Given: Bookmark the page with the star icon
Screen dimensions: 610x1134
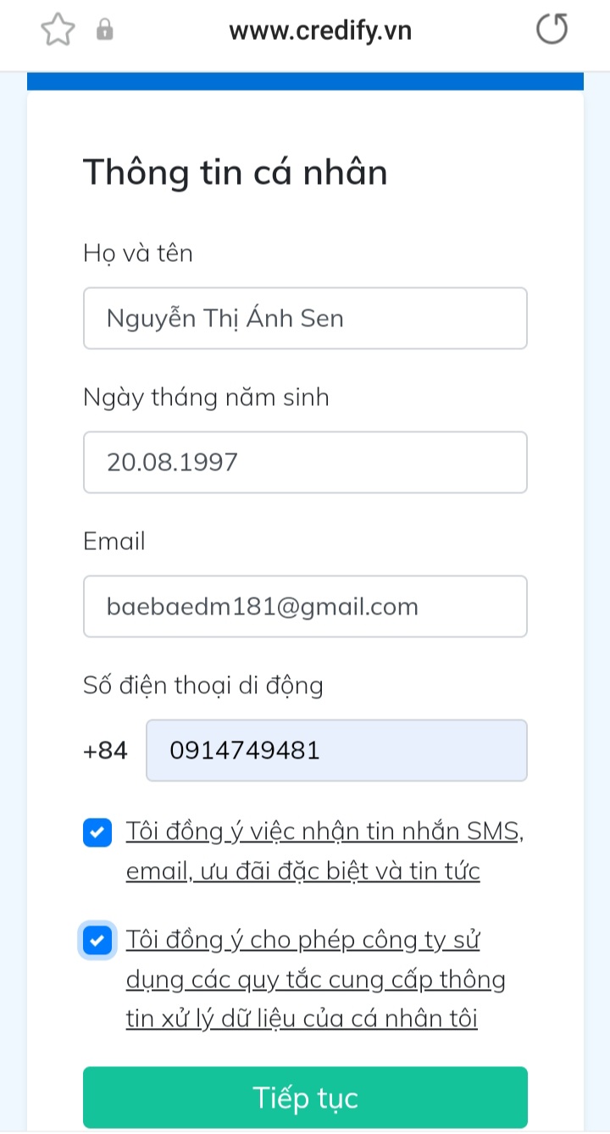Looking at the screenshot, I should point(58,31).
